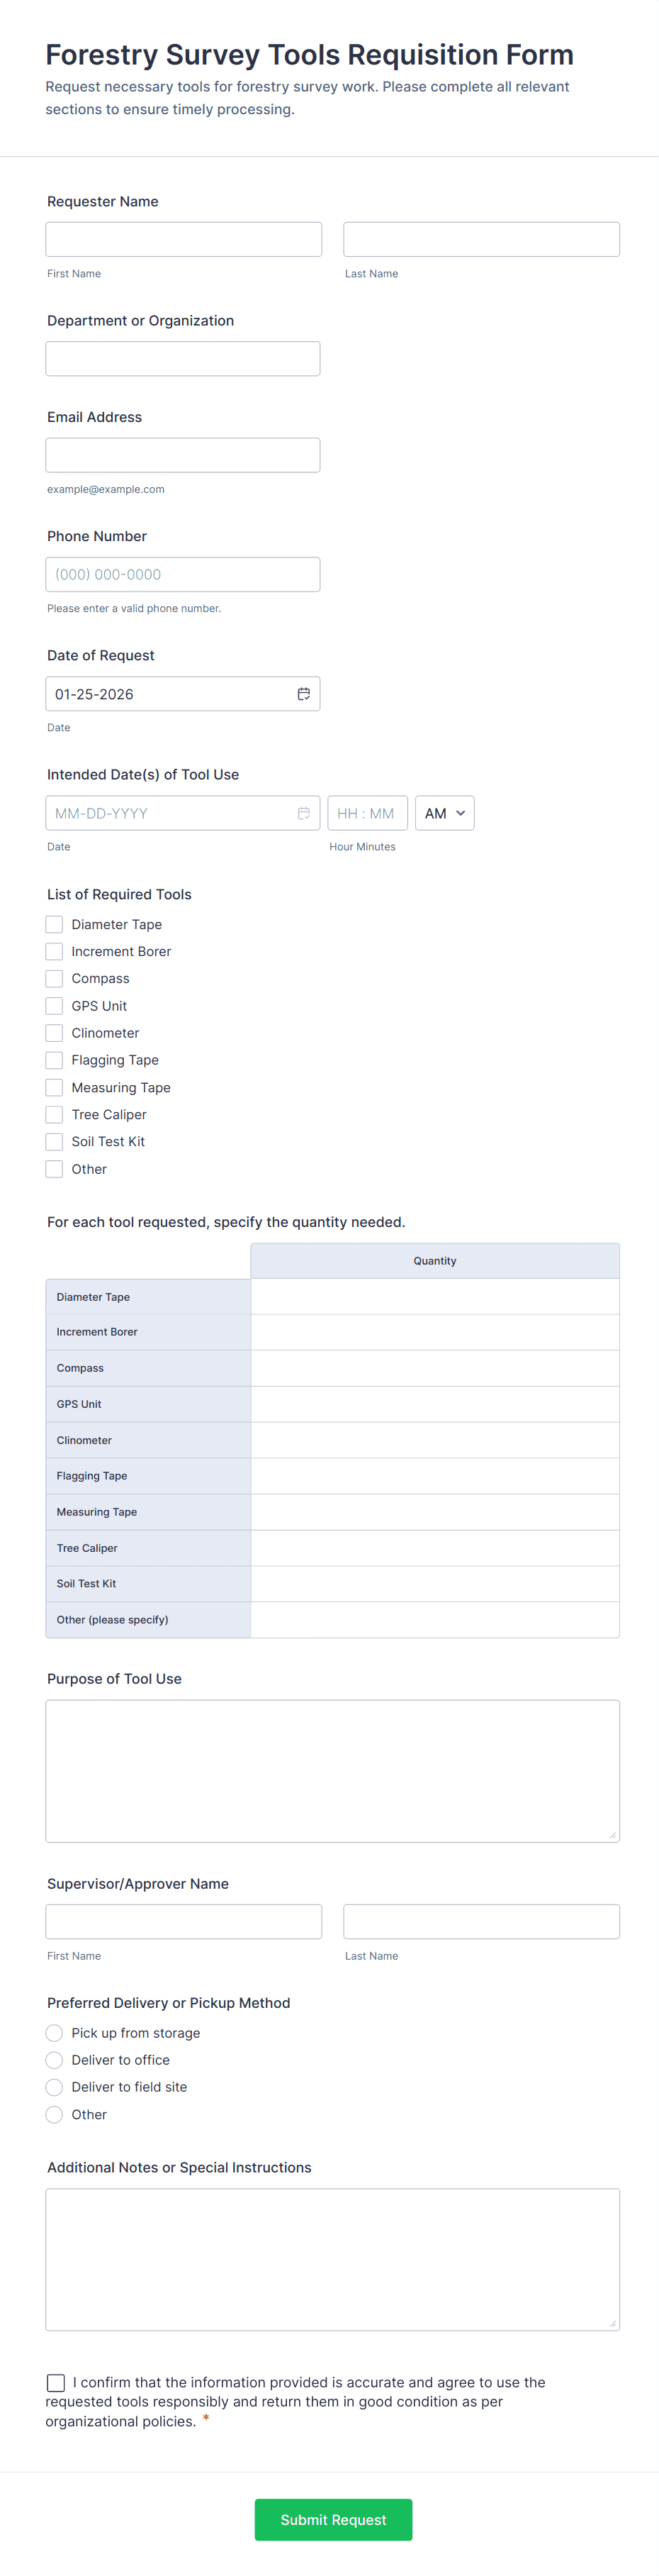Viewport: 659px width, 2576px height.
Task: Expand the AM/PM dropdown
Action: [x=444, y=813]
